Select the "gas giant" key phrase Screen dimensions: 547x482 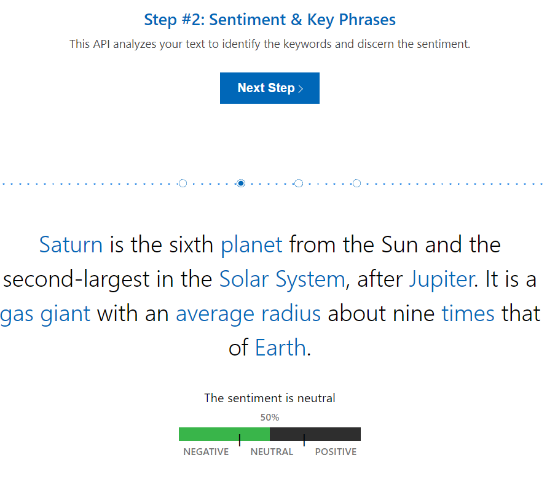coord(45,314)
